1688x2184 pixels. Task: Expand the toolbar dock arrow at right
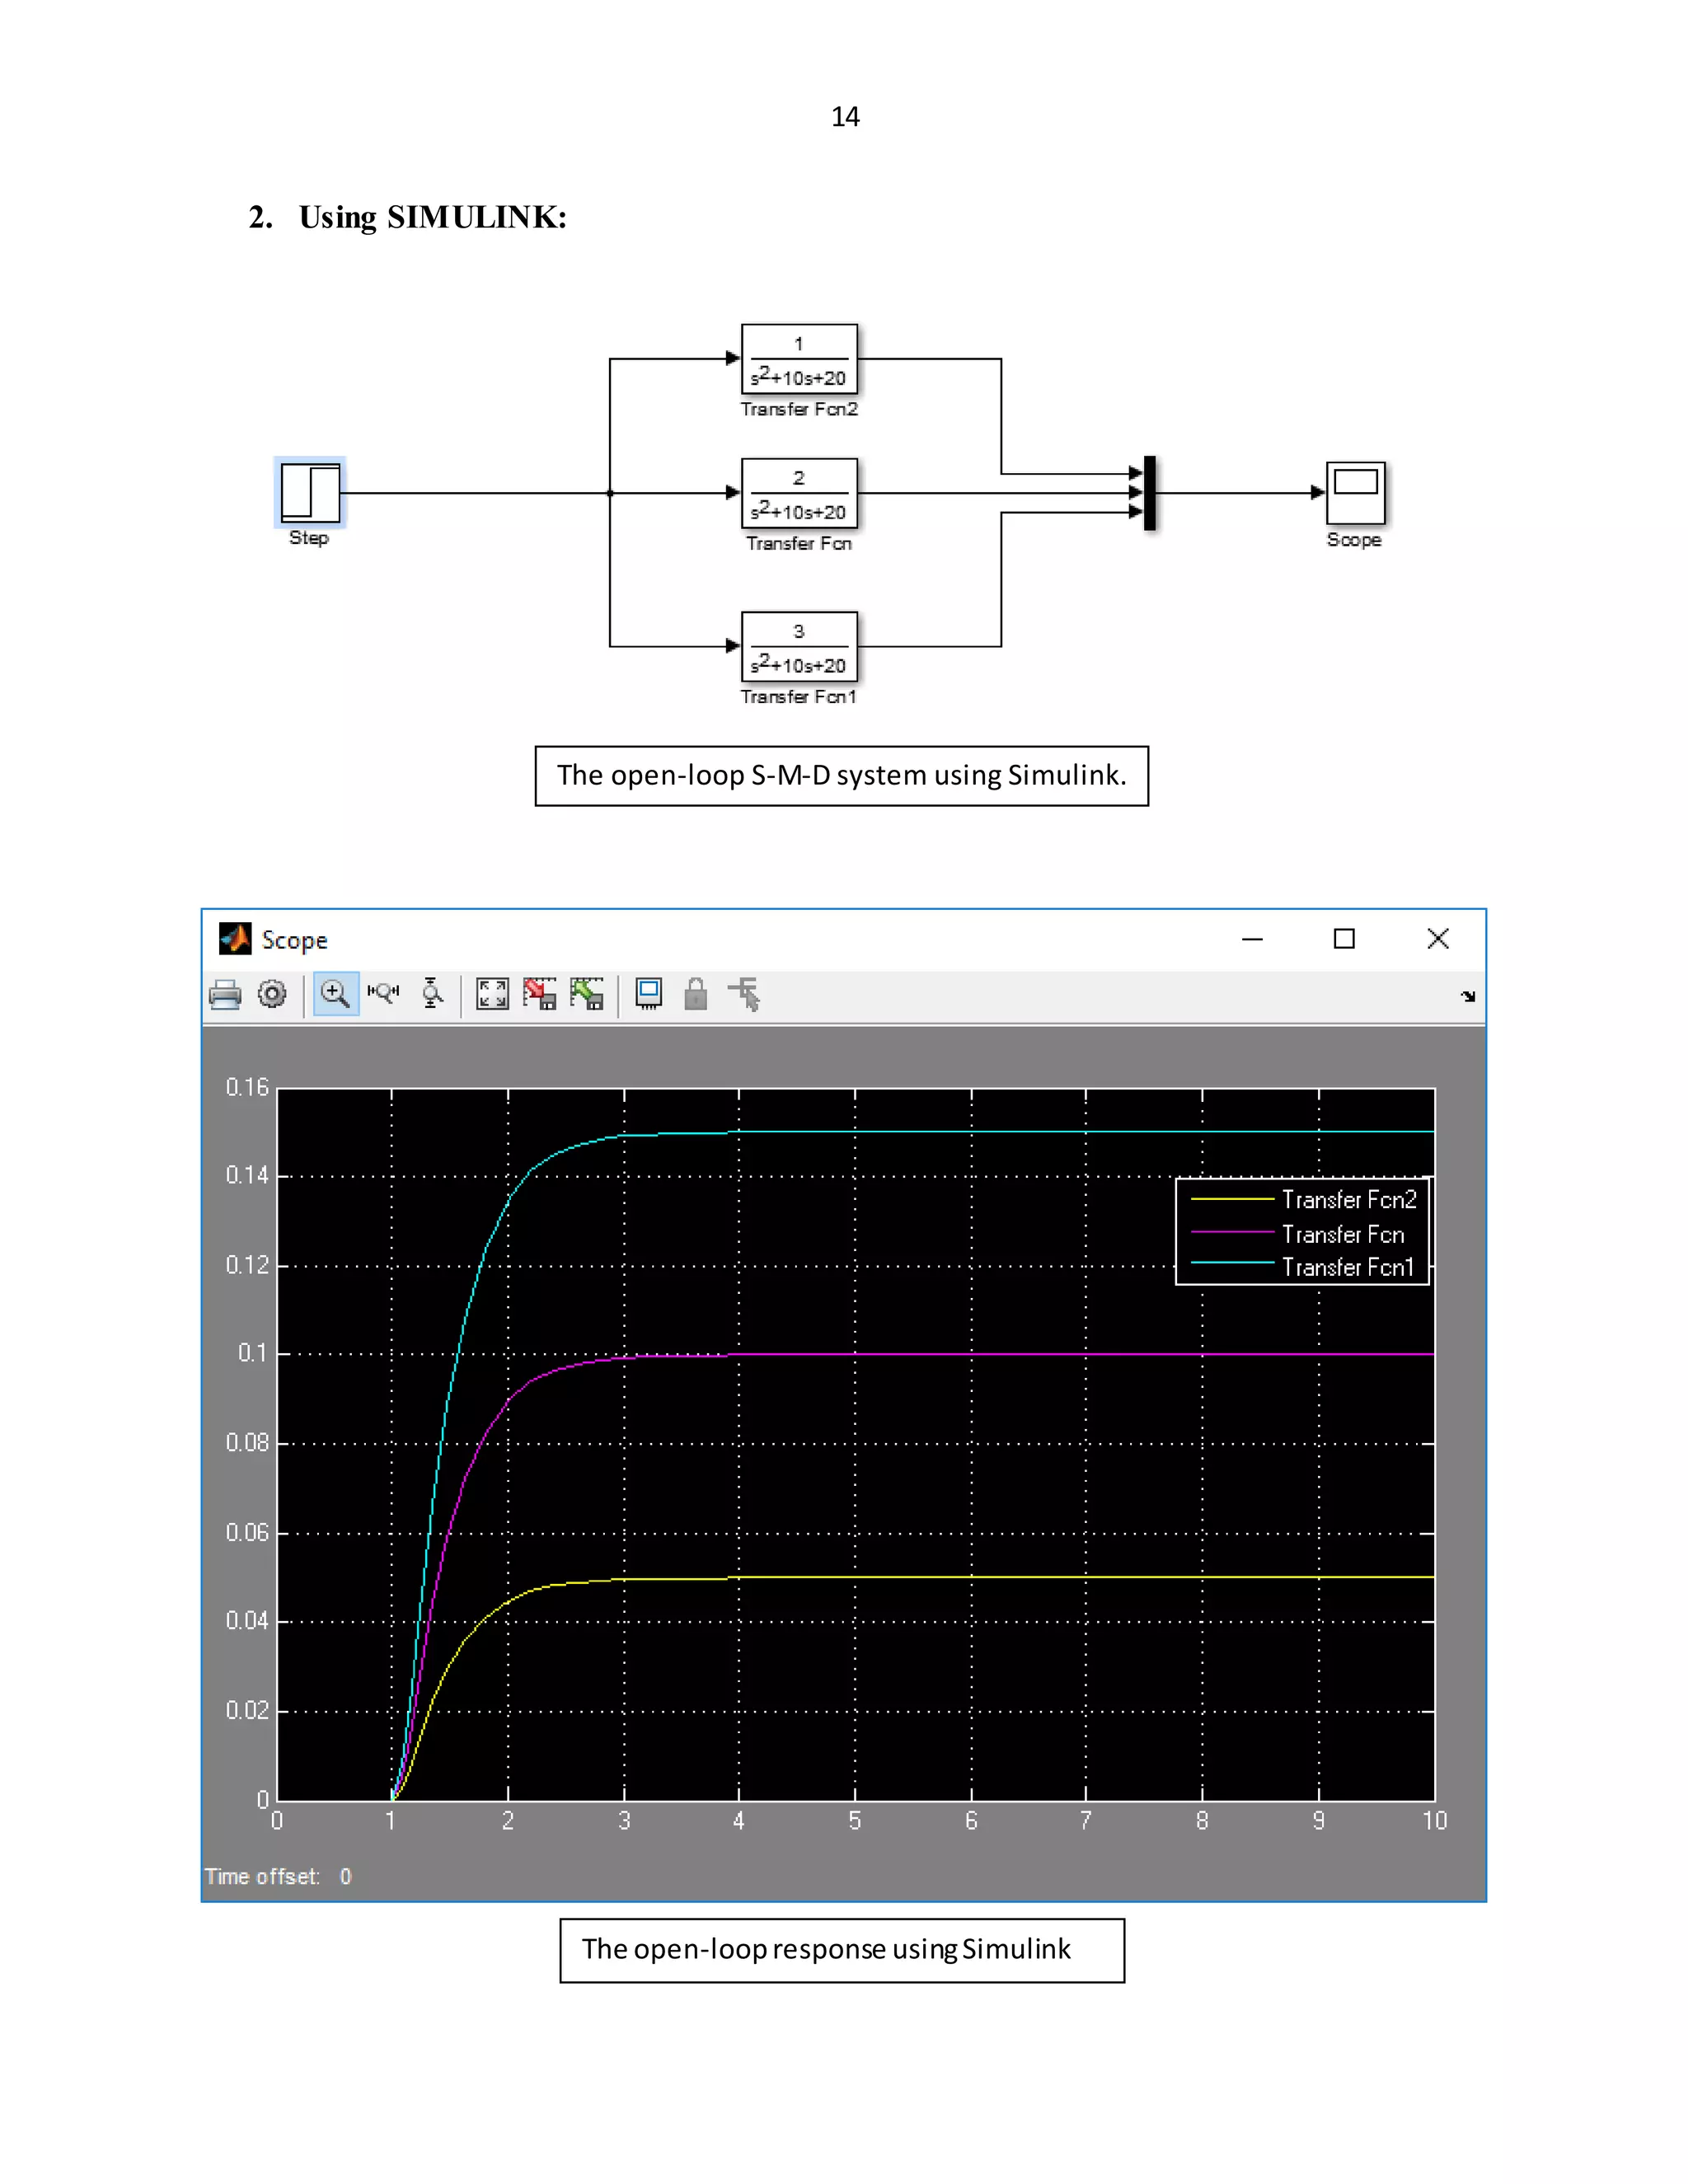[1467, 997]
